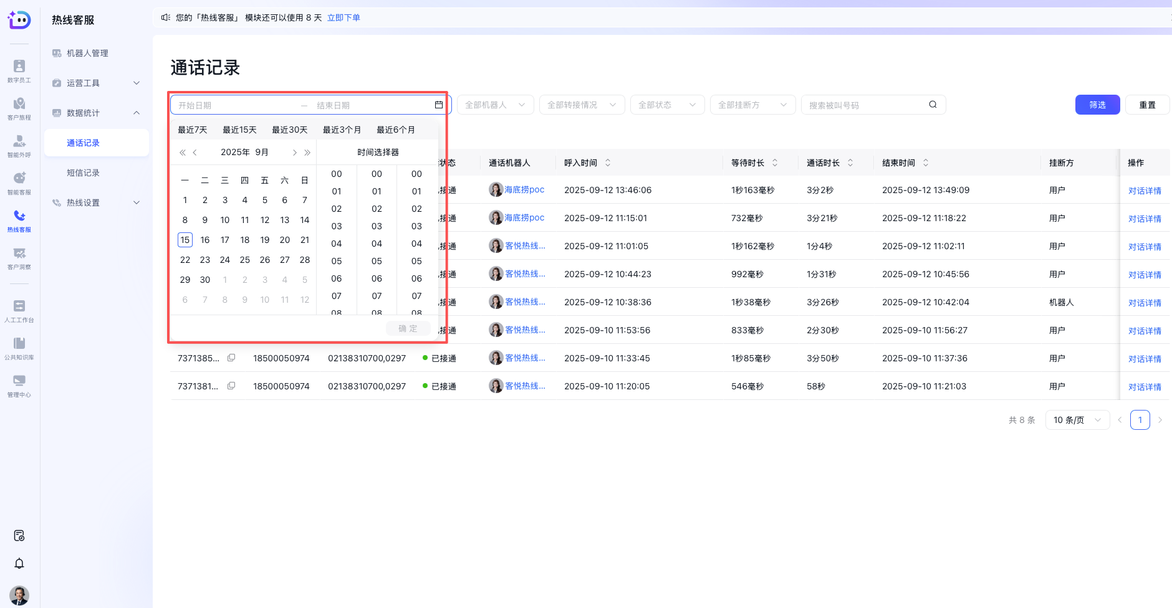The height and width of the screenshot is (608, 1172).
Task: Open the 管理中心 module in sidebar
Action: [19, 384]
